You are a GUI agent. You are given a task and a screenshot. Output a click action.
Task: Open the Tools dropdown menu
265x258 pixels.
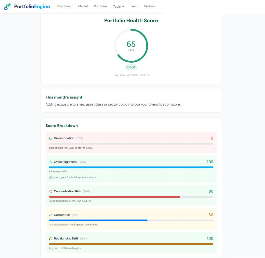point(119,6)
